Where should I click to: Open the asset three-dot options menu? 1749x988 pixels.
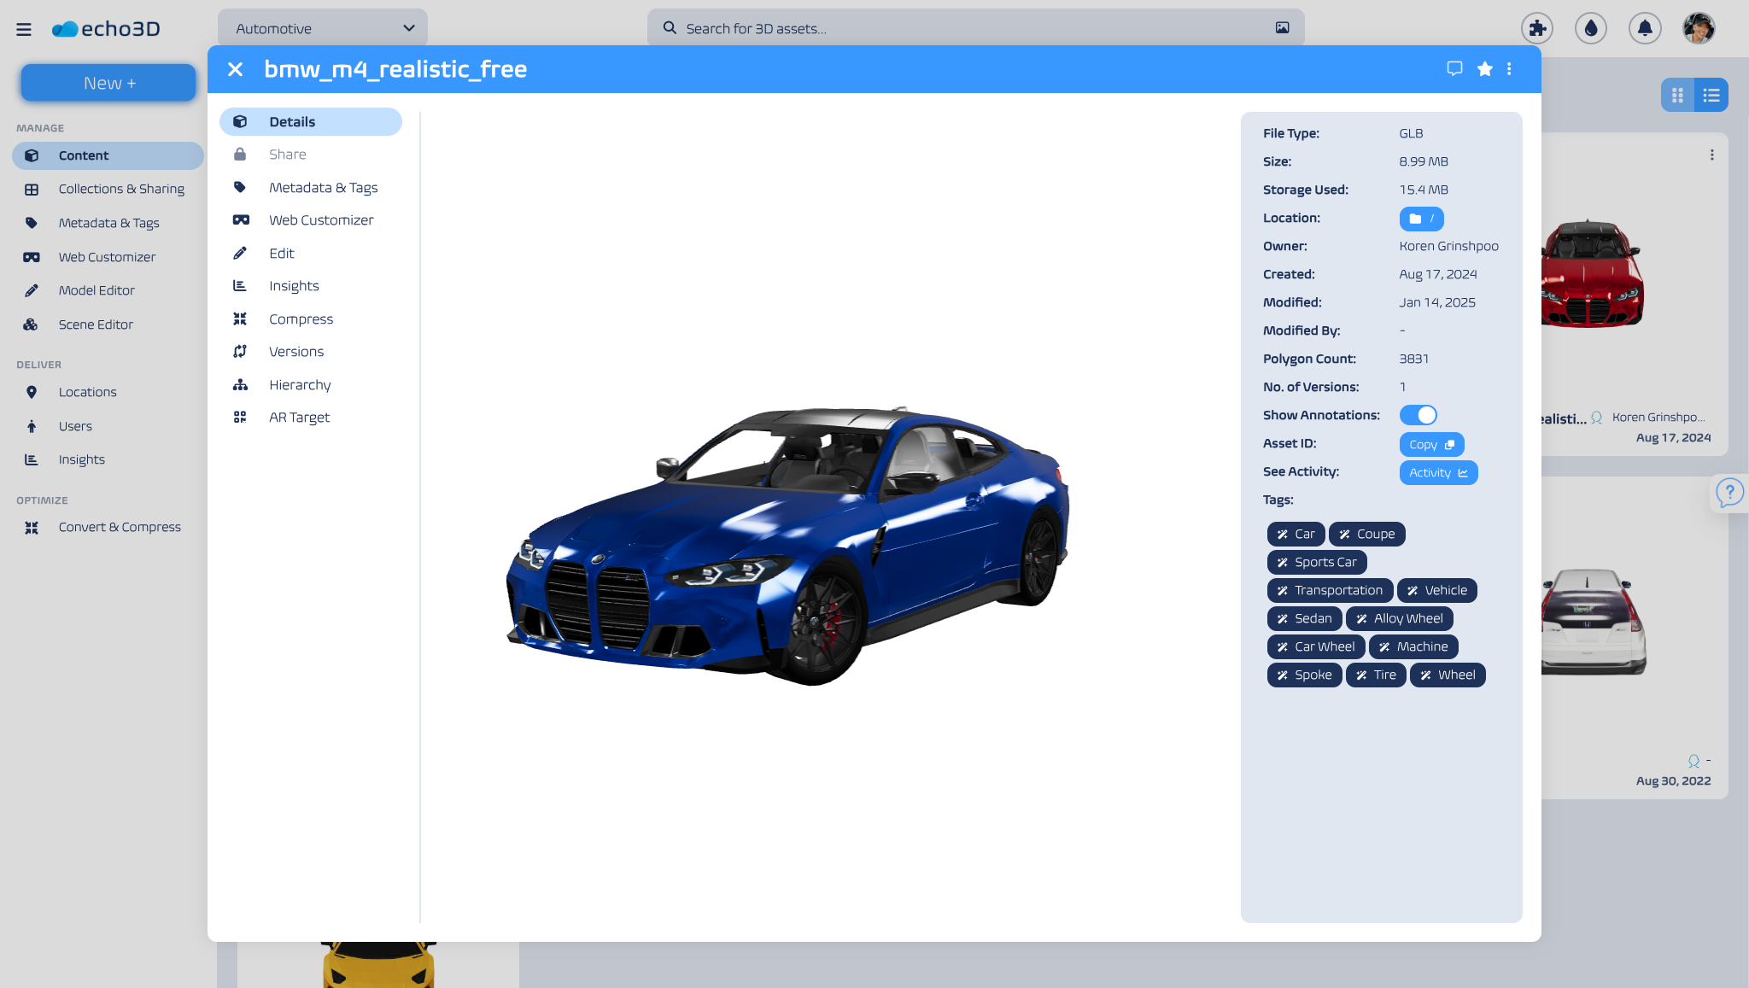coord(1509,69)
